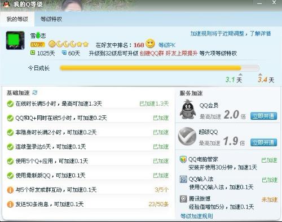Click the green check for 在线时长满5小时
Image resolution: width=282 pixels, height=222 pixels.
coord(10,104)
